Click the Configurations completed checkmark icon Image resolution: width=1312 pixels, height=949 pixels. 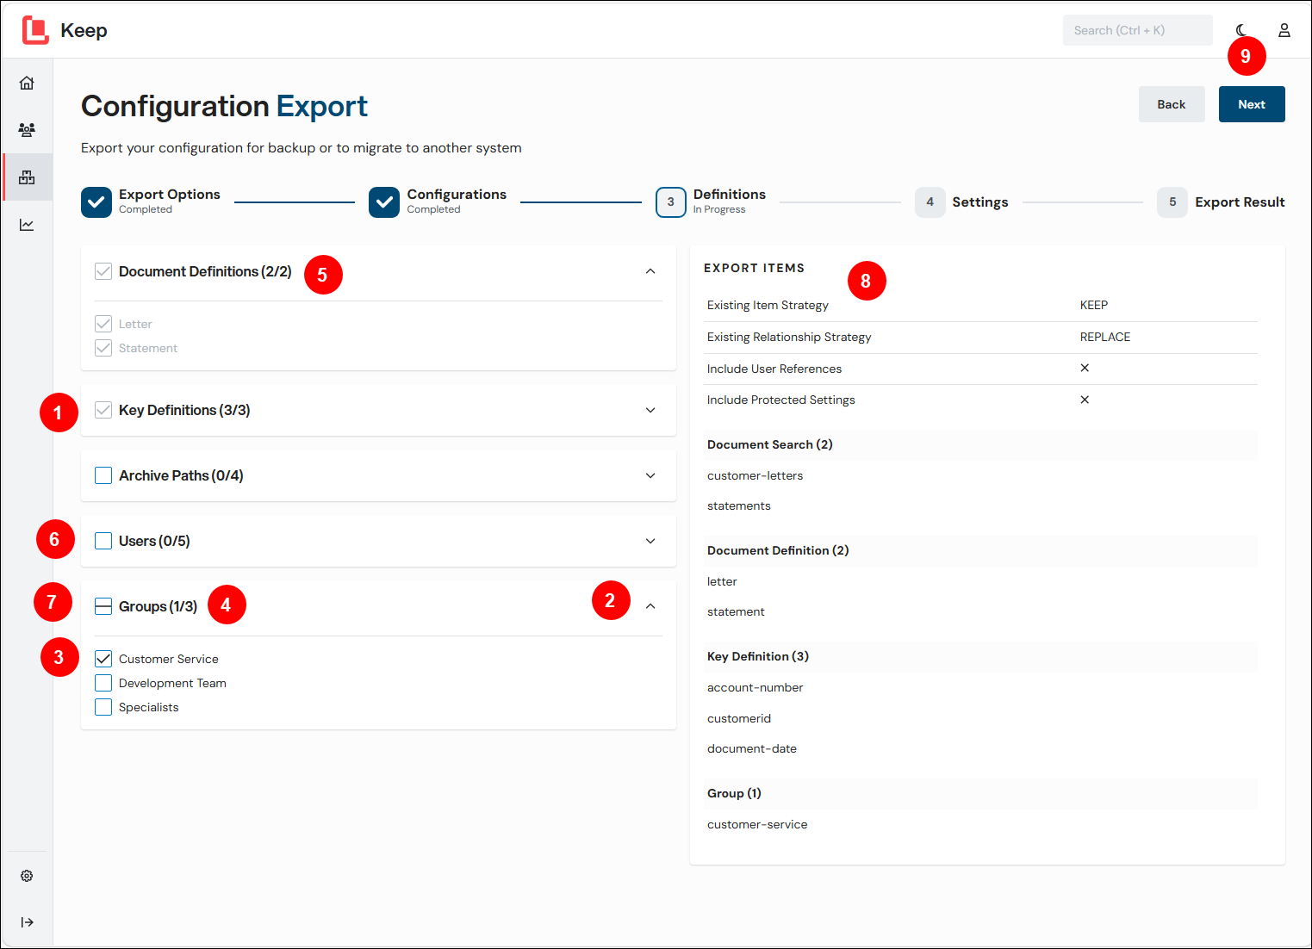[x=384, y=202]
